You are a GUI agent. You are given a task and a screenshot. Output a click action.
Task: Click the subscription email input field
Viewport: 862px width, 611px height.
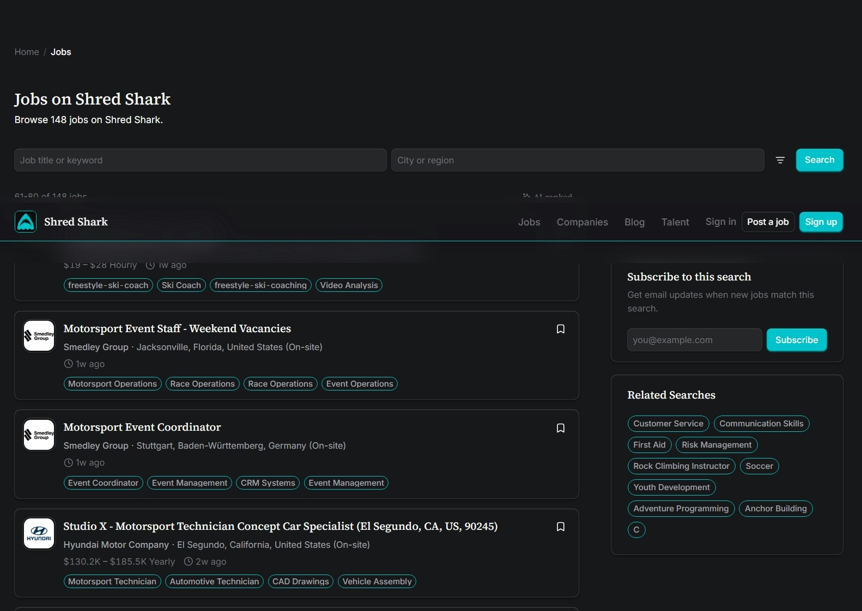[694, 340]
